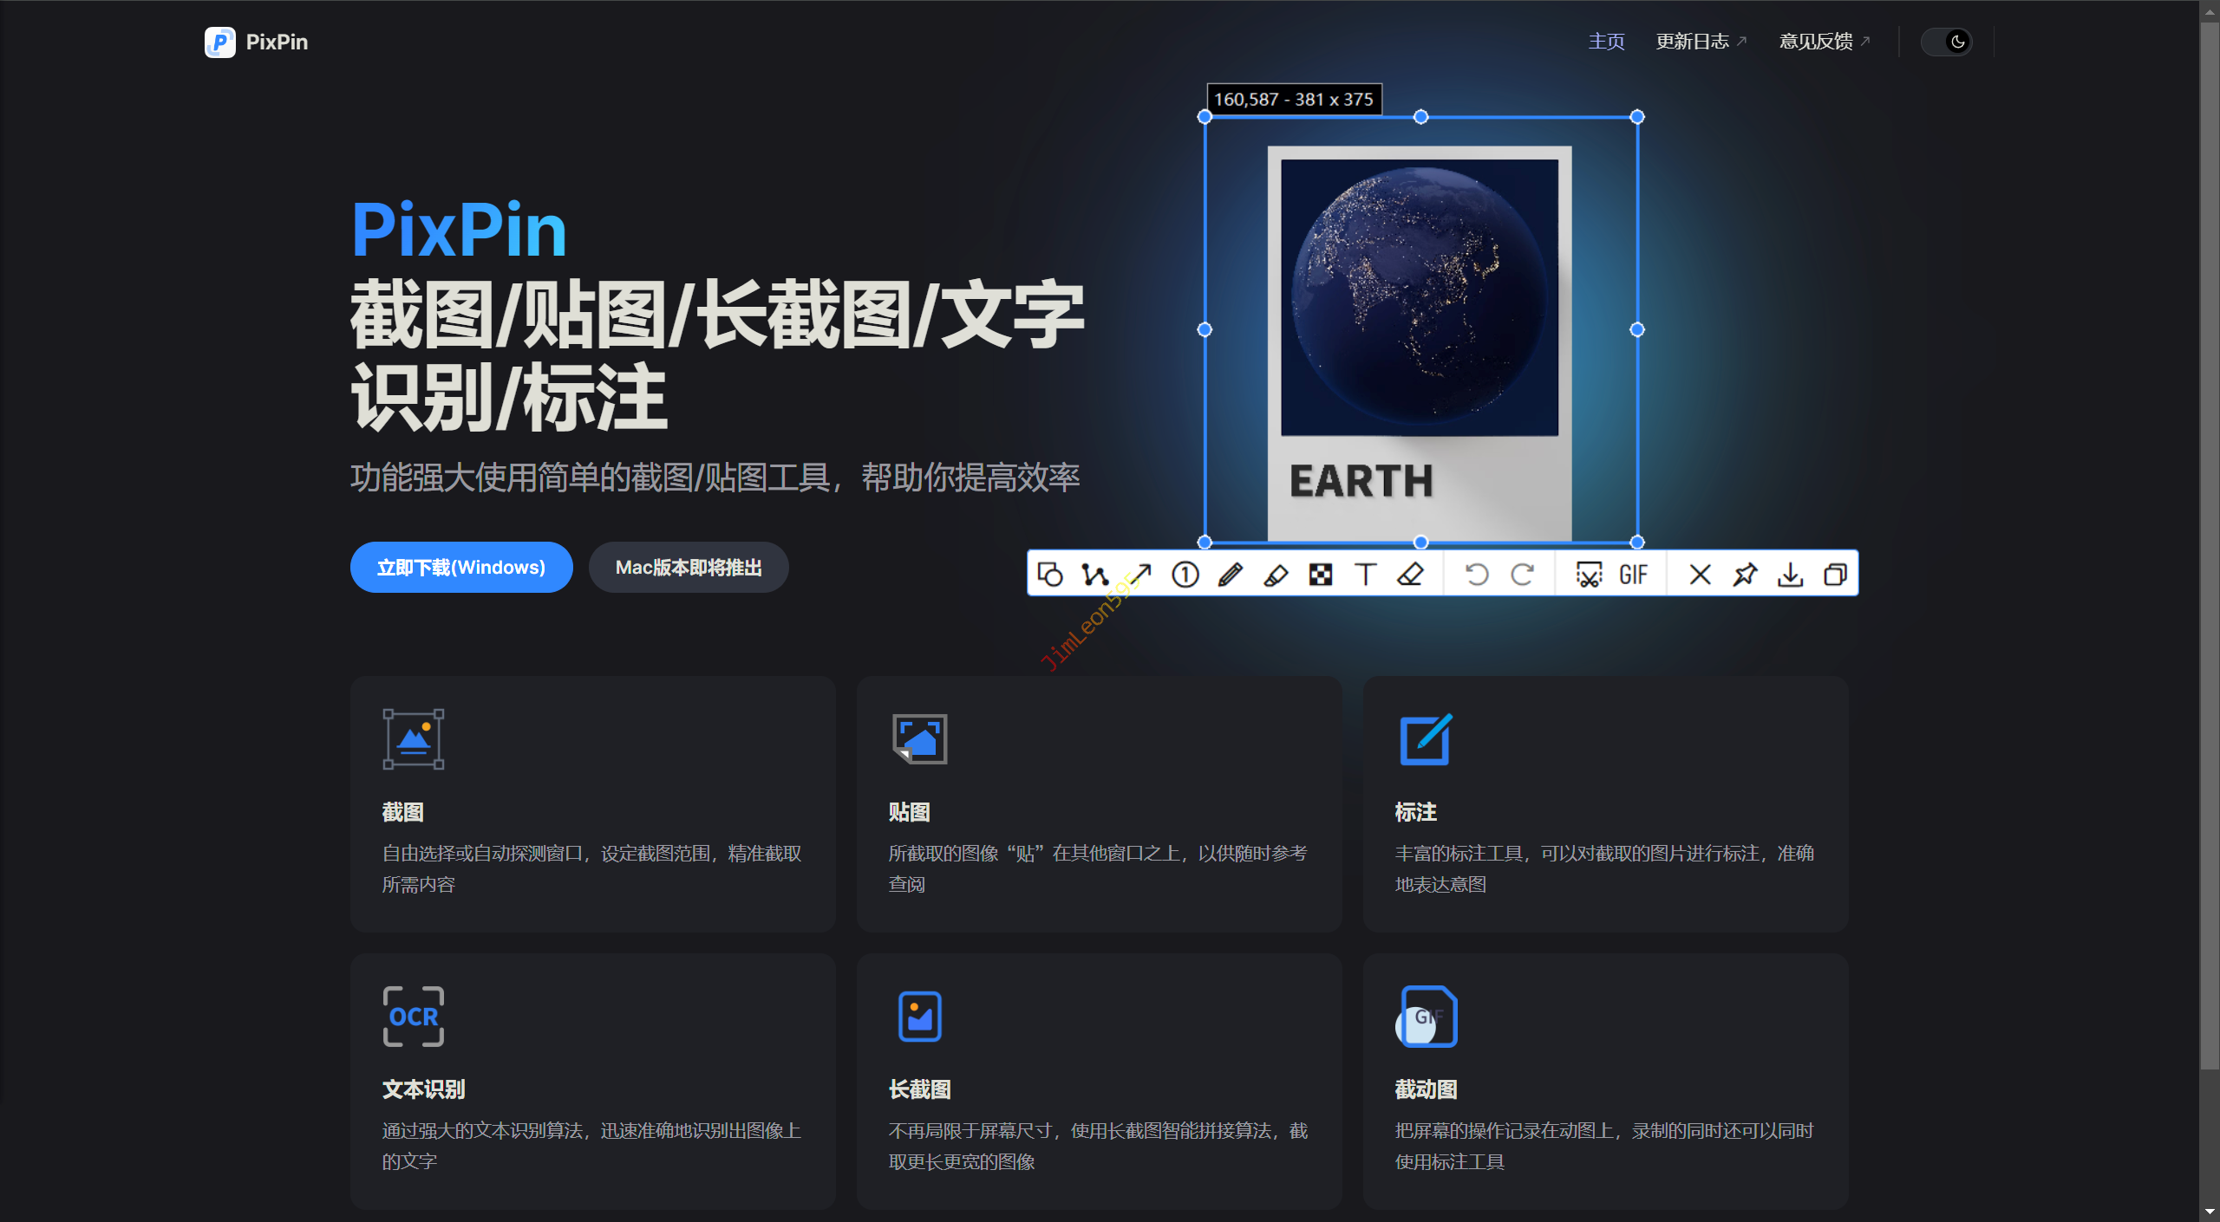Click the copy to clipboard icon

pyautogui.click(x=1835, y=575)
